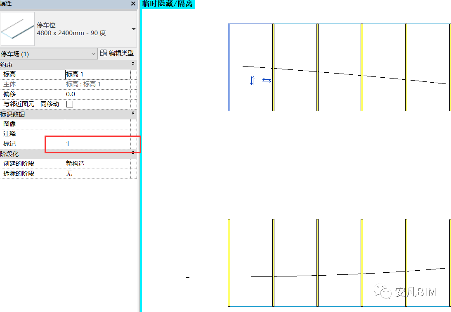Viewport: 451px width, 312px height.
Task: Click the vertical flip arrows control
Action: point(252,81)
